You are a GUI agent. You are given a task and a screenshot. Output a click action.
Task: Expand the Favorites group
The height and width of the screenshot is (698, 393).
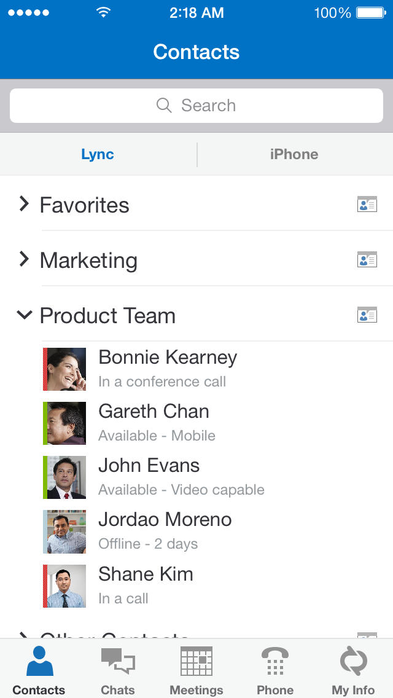pyautogui.click(x=24, y=204)
